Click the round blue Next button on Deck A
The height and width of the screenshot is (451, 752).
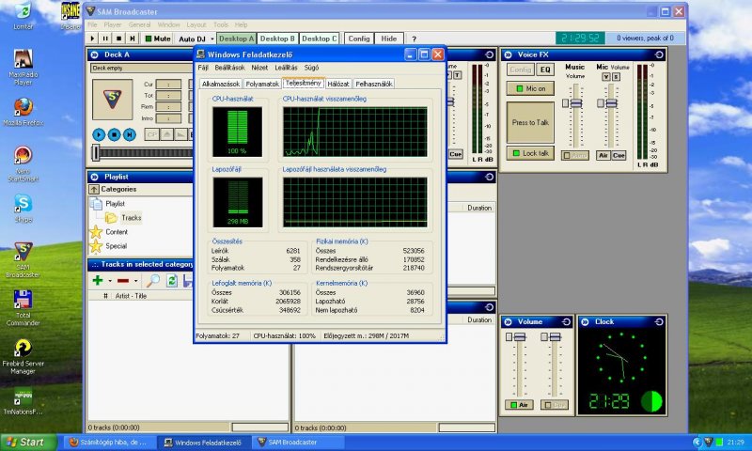pos(130,135)
